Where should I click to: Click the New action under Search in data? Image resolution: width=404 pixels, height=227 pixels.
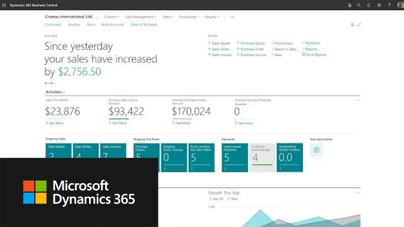[x=276, y=55]
